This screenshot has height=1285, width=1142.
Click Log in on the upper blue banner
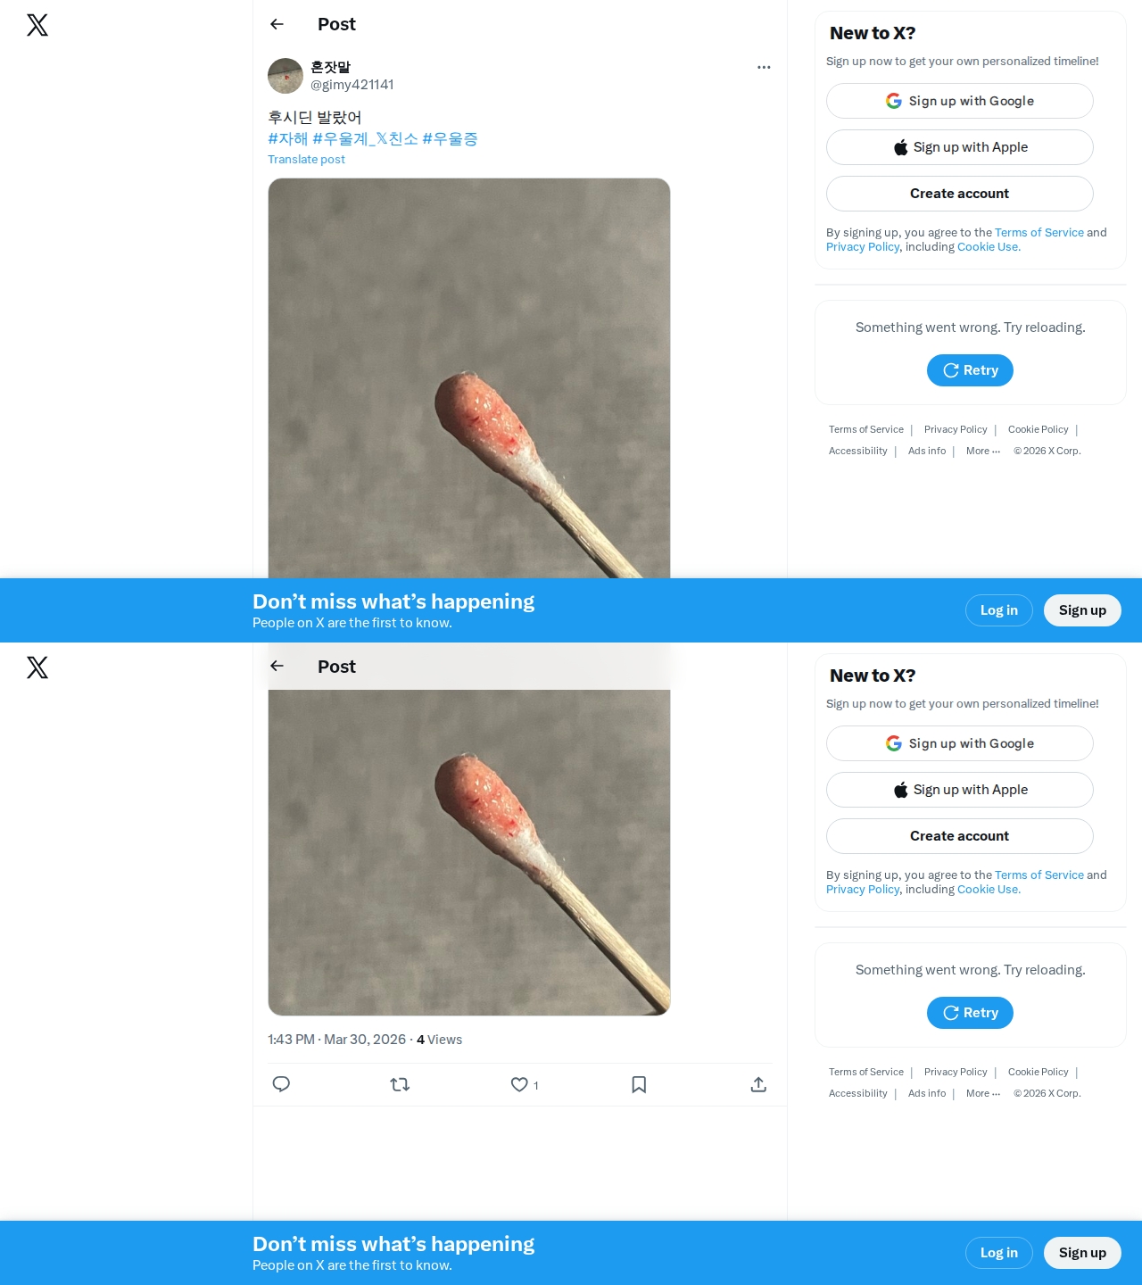pyautogui.click(x=999, y=610)
